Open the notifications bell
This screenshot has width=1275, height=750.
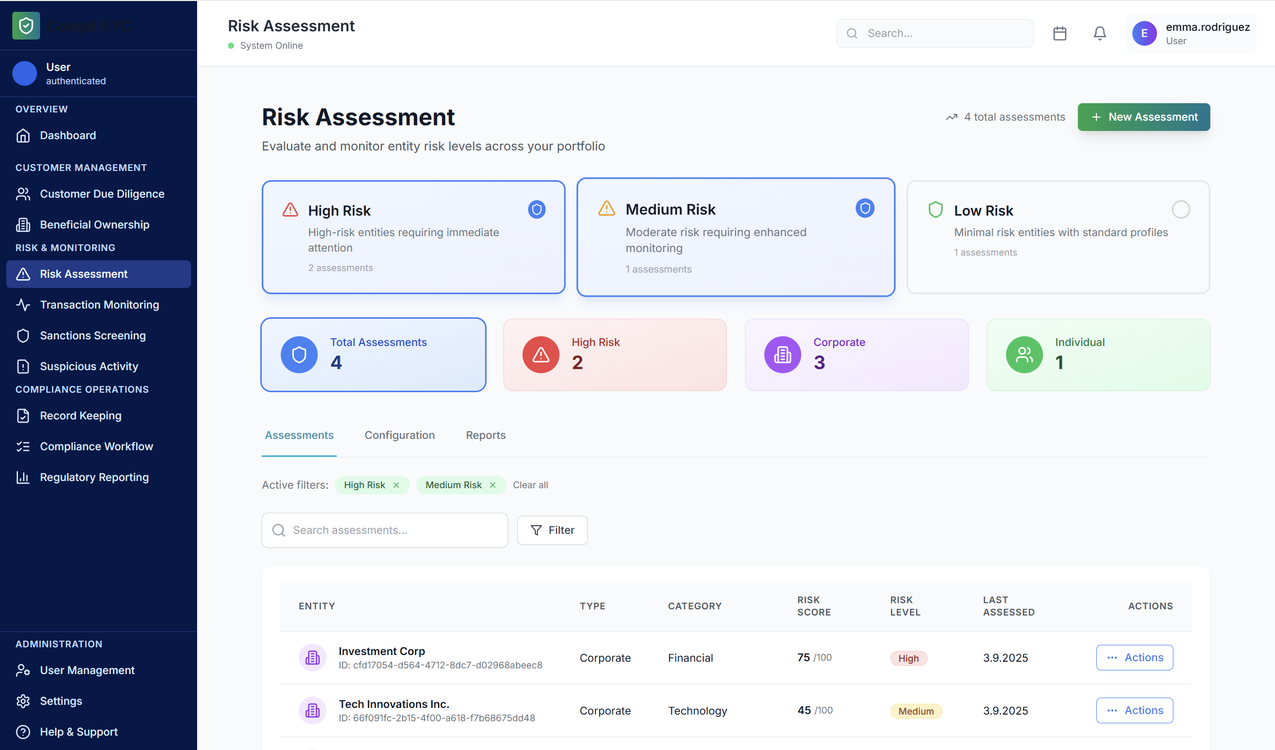[x=1099, y=33]
